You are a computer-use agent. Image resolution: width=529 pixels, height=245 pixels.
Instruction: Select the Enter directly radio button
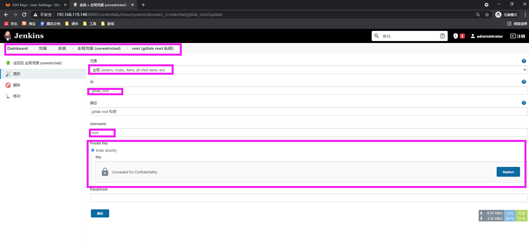93,150
